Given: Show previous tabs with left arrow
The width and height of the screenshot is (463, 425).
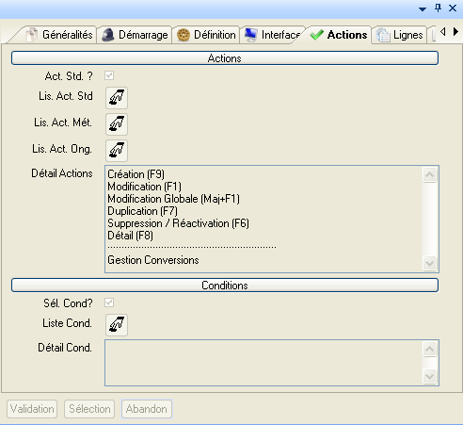Looking at the screenshot, I should click(443, 31).
